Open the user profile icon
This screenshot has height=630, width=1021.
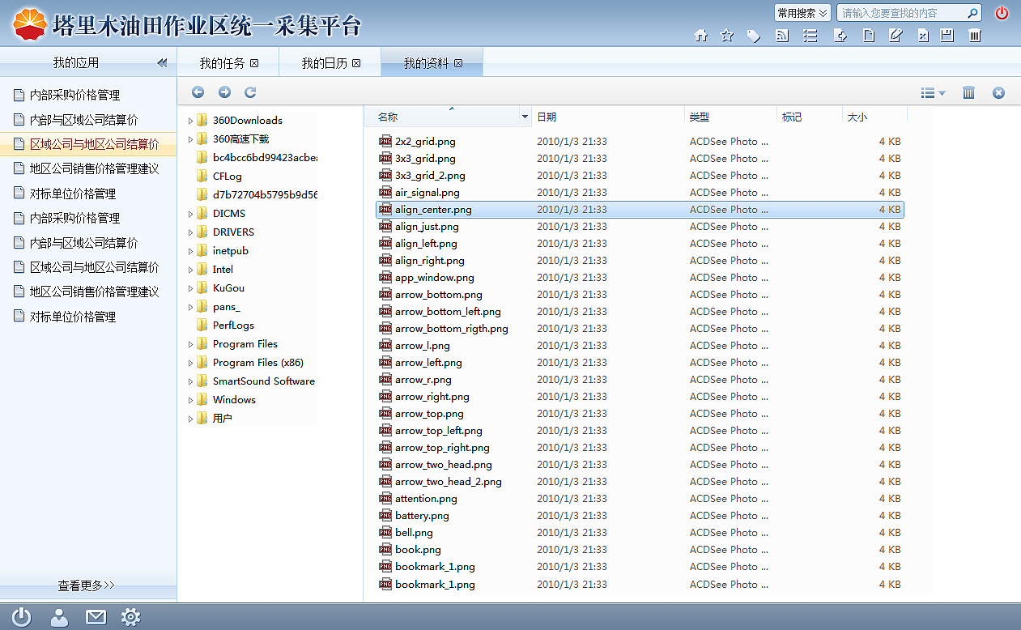coord(59,617)
